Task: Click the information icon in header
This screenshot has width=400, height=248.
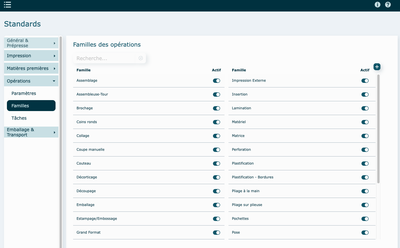Action: tap(378, 5)
